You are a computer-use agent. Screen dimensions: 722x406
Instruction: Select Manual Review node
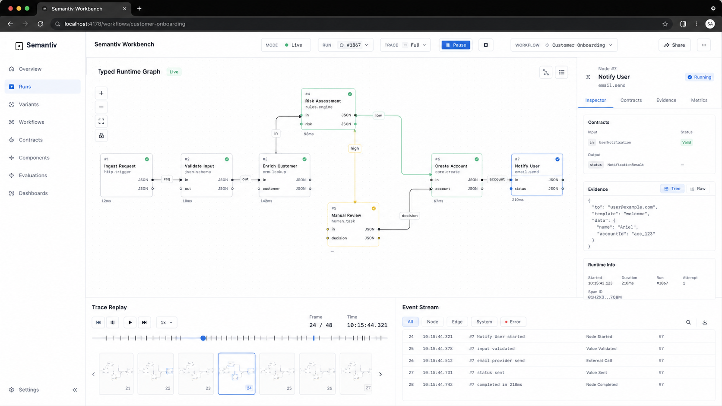pos(353,224)
